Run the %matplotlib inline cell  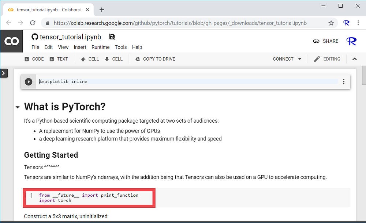(x=29, y=82)
